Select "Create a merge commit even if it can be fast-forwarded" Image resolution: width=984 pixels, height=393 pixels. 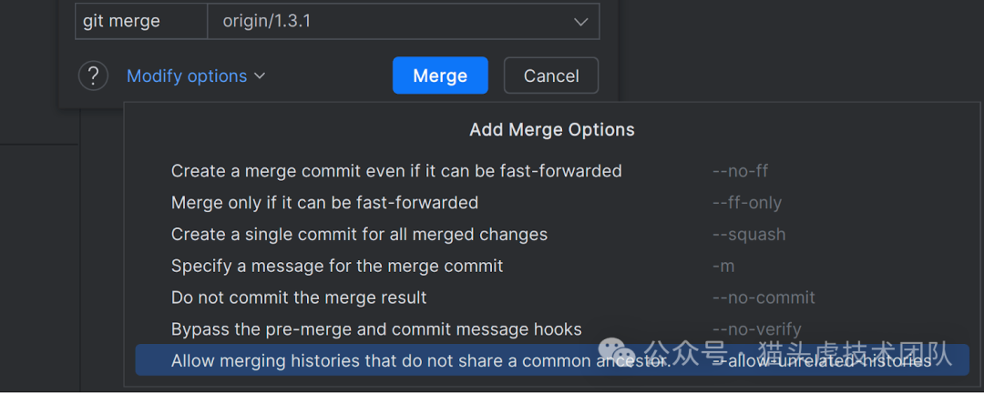coord(396,171)
